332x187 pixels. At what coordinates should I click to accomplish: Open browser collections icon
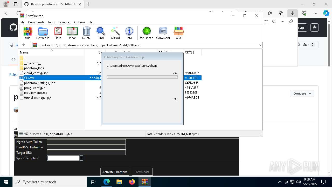tap(281, 13)
